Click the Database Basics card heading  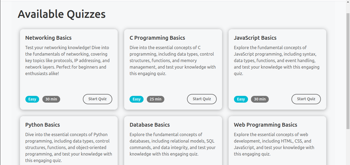[x=149, y=125]
